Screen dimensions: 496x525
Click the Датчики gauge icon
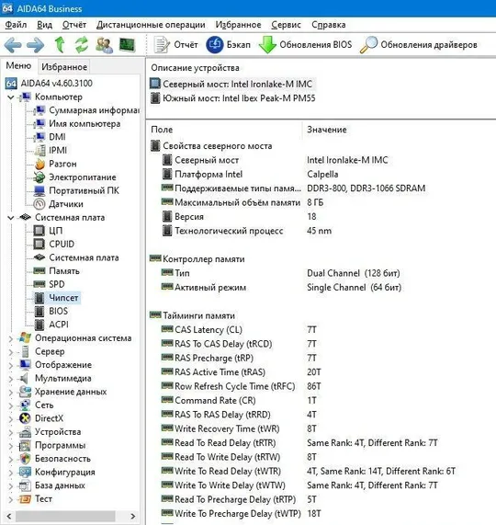click(39, 204)
